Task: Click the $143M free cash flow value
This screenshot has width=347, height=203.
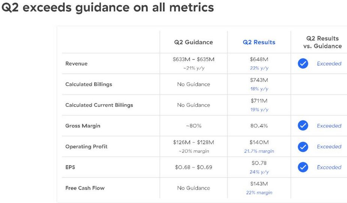Action: pyautogui.click(x=259, y=184)
